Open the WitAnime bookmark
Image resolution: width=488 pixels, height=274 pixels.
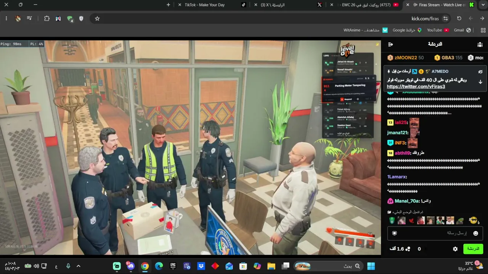tap(366, 30)
